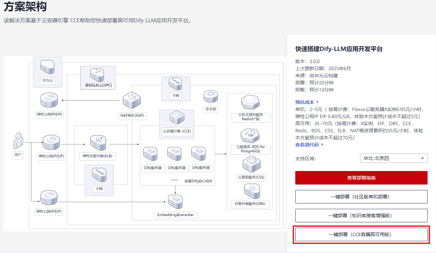Click the 用户 label
The width and height of the screenshot is (436, 253).
tap(18, 156)
